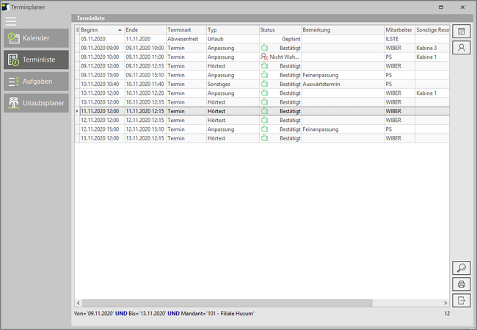
Task: Click the Mitarbeiter column header
Action: [x=398, y=29]
